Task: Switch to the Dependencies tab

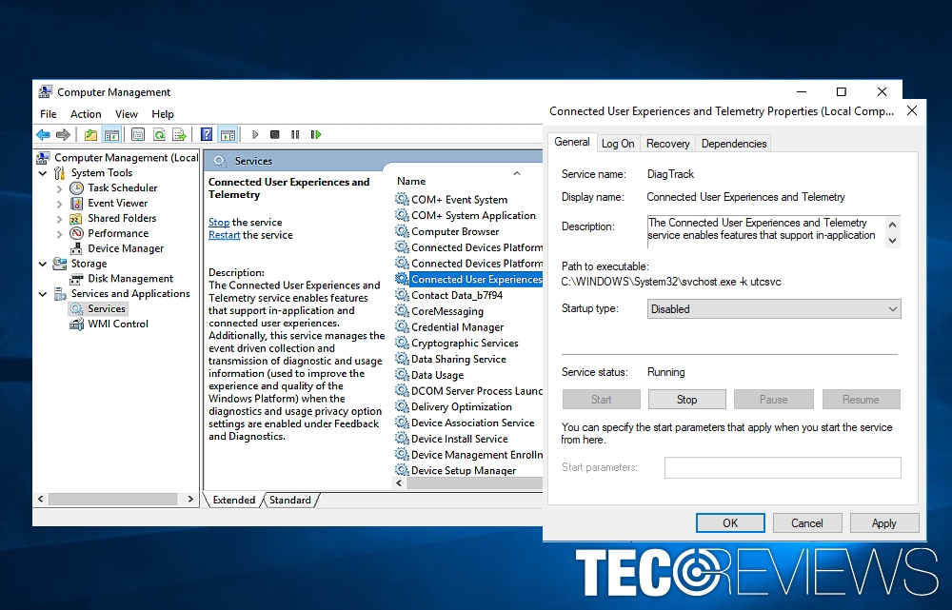Action: 734,144
